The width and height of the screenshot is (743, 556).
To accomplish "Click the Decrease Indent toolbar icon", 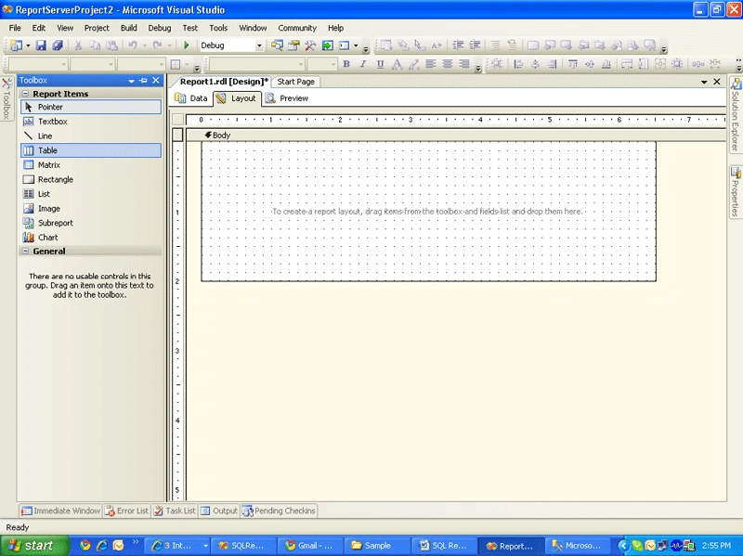I will click(x=457, y=45).
